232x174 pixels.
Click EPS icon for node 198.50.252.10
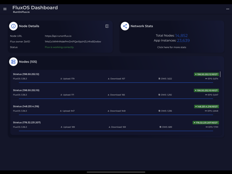(206, 95)
